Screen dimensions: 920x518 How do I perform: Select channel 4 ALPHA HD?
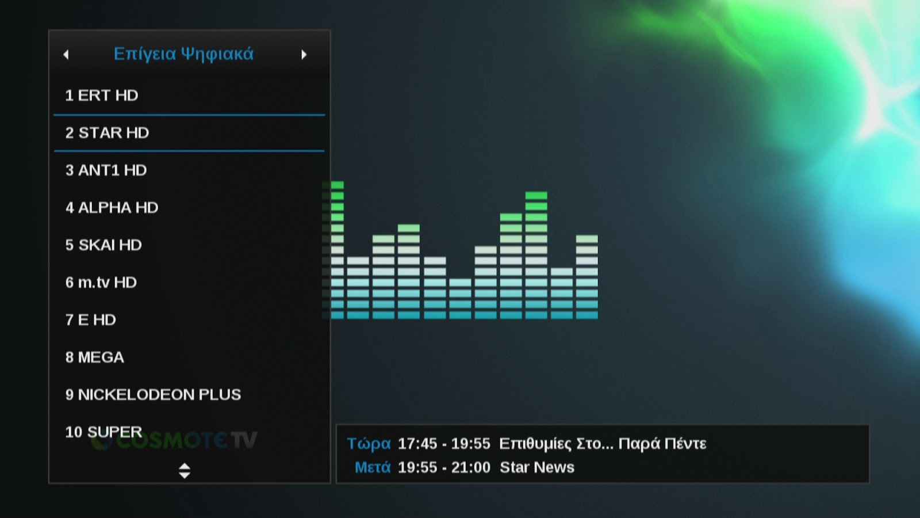[189, 208]
